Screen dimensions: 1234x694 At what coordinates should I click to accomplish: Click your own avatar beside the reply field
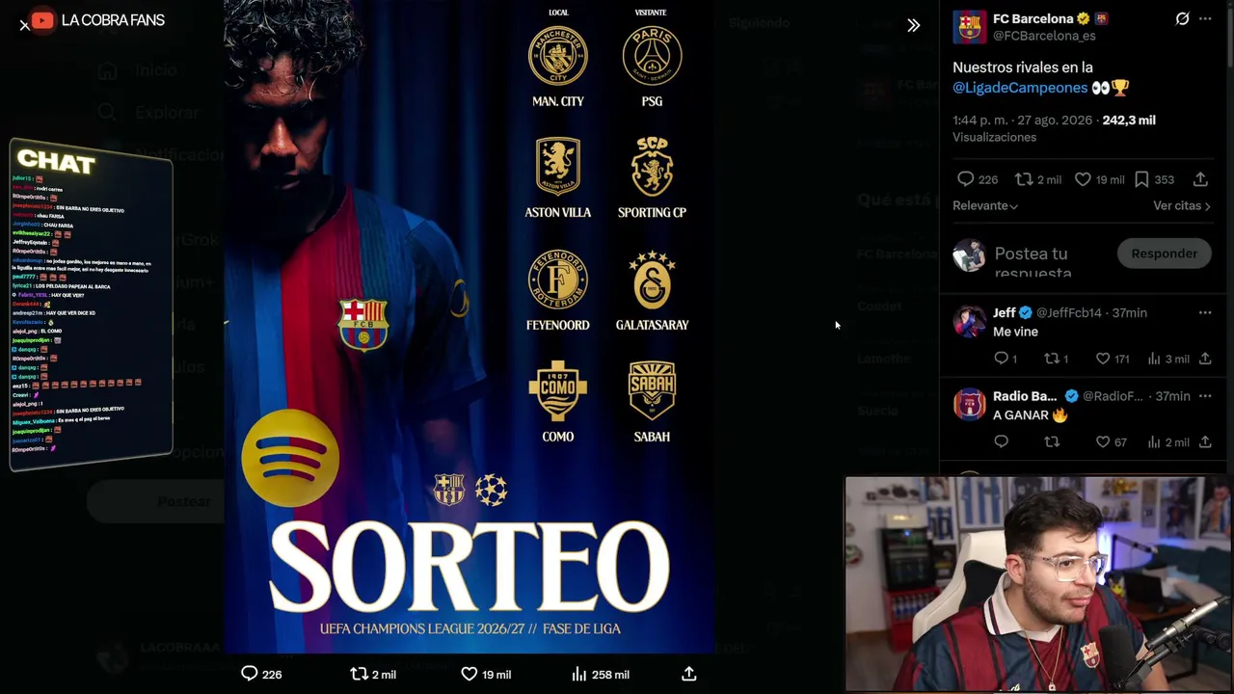tap(970, 254)
